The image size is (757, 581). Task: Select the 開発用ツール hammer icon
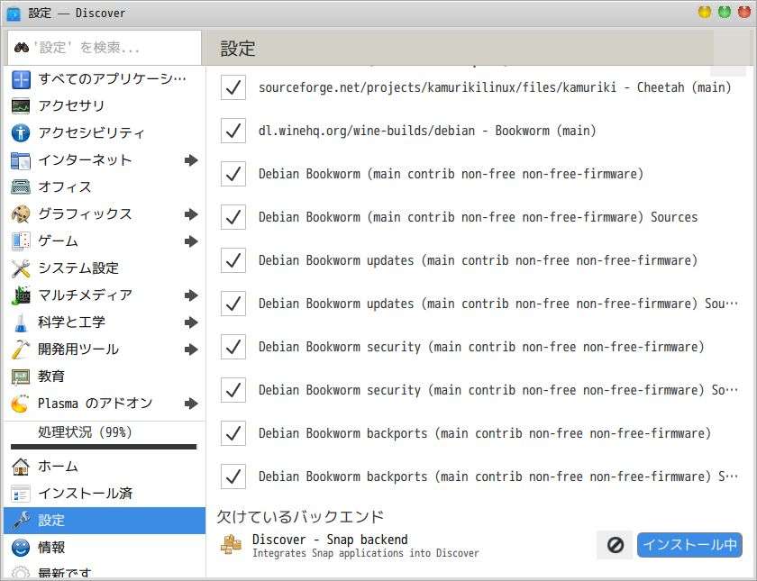[20, 349]
